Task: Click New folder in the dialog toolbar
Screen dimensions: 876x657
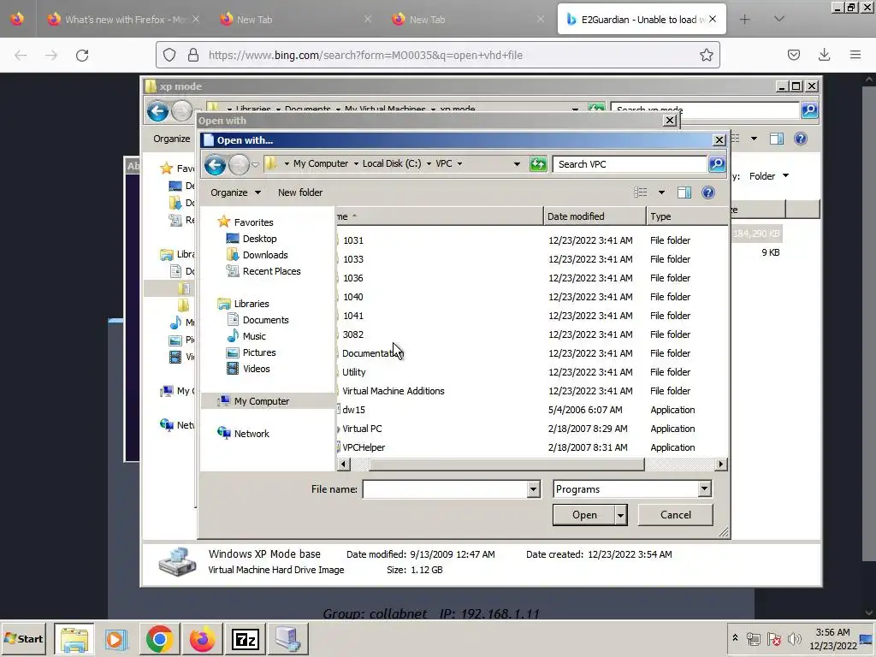Action: [x=300, y=192]
